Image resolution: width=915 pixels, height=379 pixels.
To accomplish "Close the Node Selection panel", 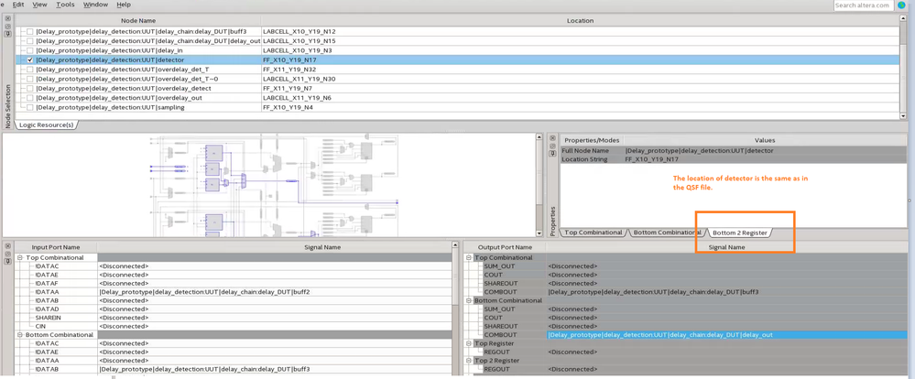I will [x=7, y=18].
